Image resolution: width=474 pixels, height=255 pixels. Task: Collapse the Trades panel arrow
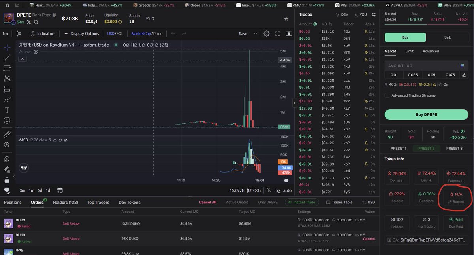click(294, 103)
